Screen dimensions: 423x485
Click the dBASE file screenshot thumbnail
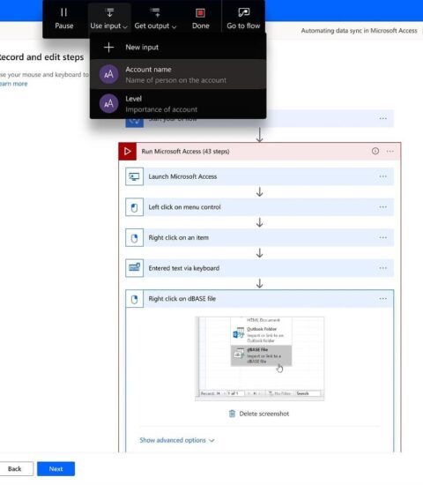click(260, 359)
